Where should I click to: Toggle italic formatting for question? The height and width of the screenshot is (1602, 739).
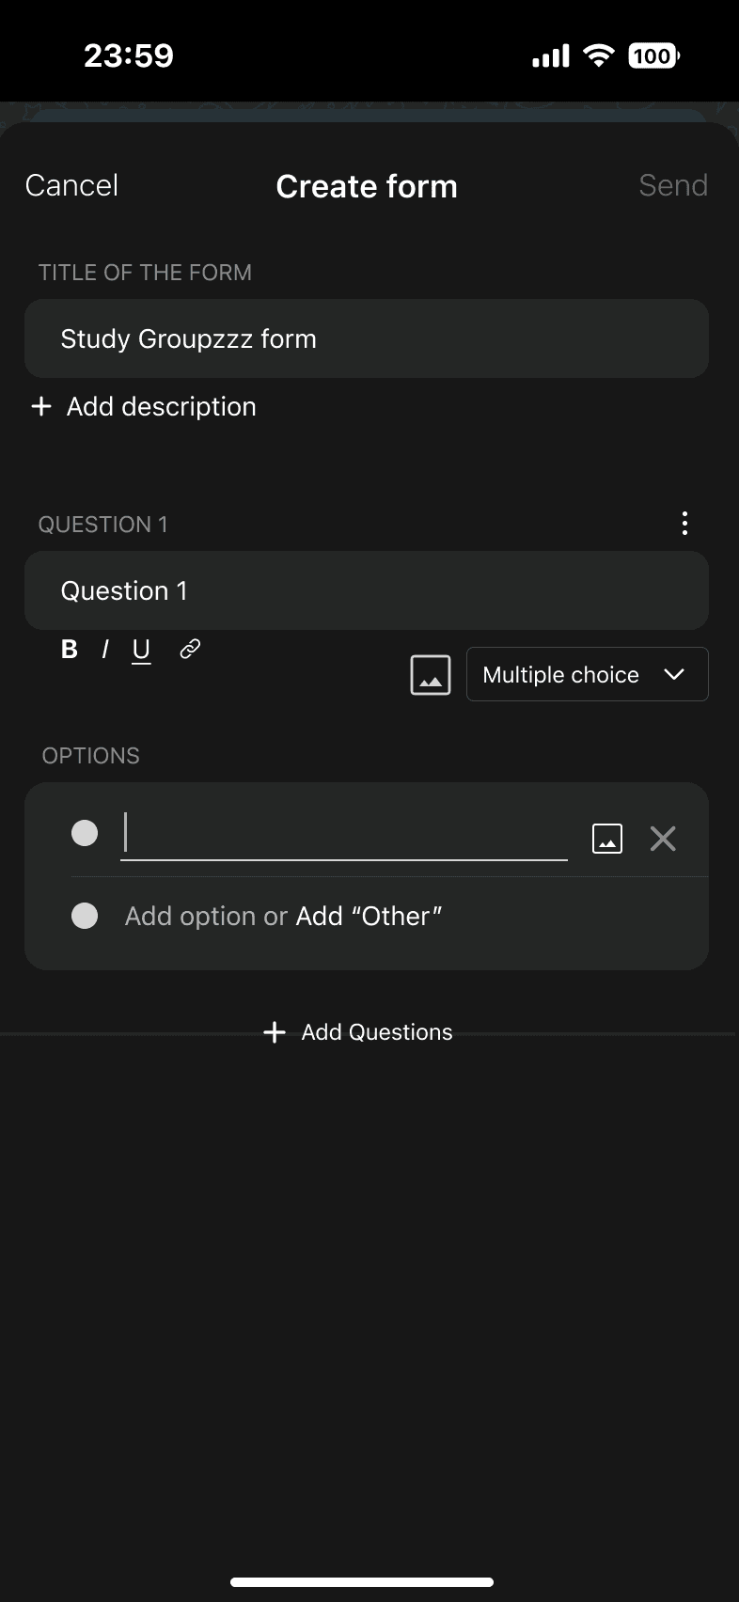[x=105, y=649]
